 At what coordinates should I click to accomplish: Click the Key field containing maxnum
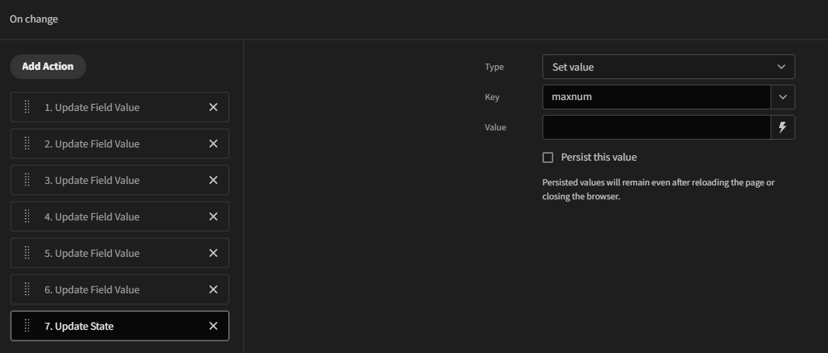click(x=656, y=97)
